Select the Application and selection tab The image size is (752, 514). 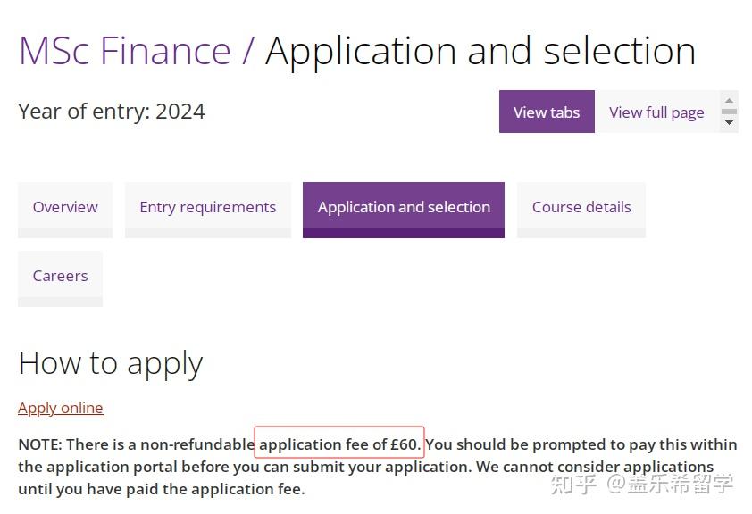coord(404,207)
